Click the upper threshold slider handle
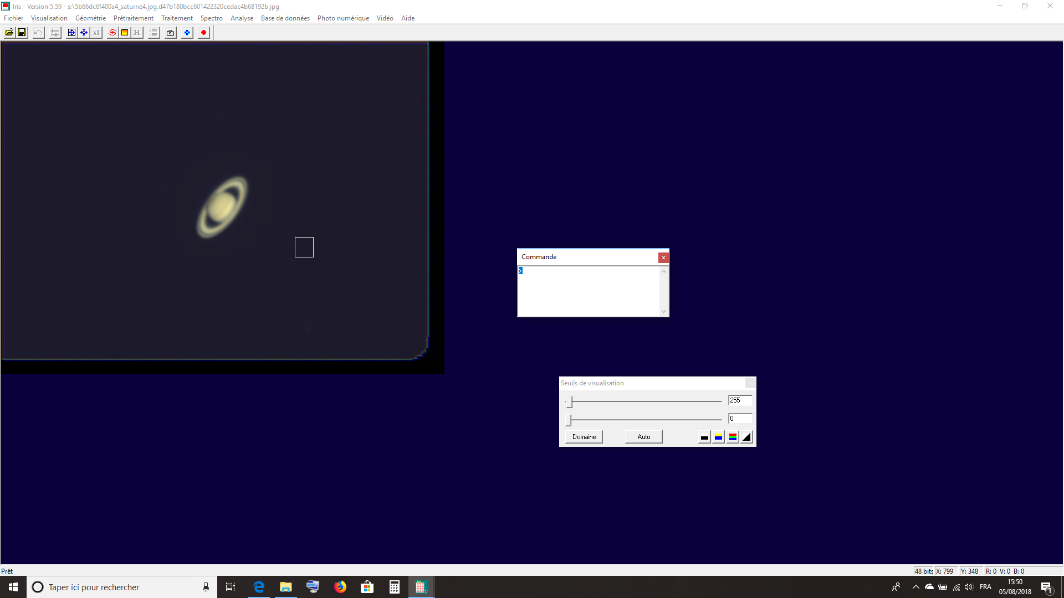 [x=570, y=401]
